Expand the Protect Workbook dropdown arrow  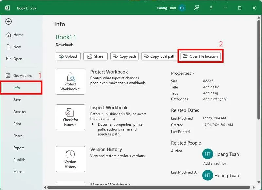(79, 89)
